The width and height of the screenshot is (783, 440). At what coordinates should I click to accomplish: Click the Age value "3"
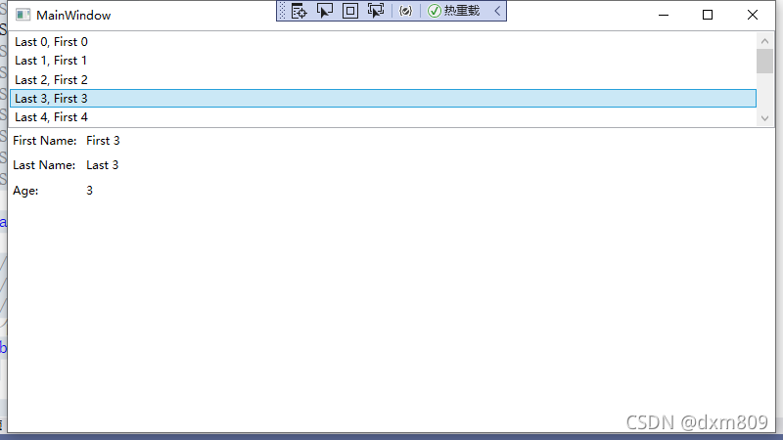(x=89, y=191)
